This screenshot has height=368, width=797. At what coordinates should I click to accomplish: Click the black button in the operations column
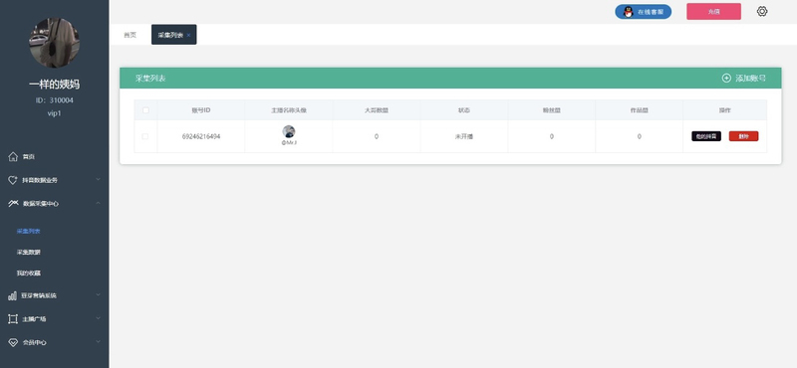706,136
